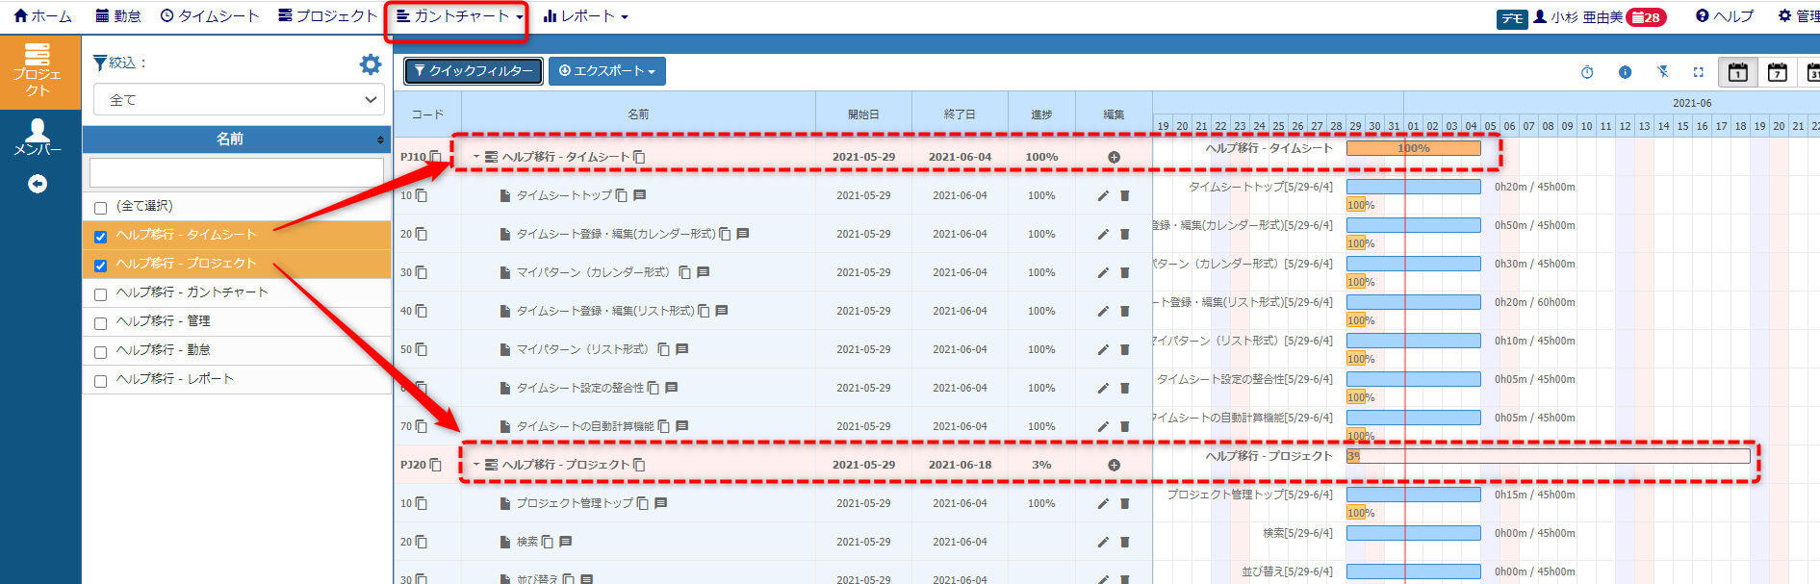
Task: Open the 全て filter dropdown
Action: 239,99
